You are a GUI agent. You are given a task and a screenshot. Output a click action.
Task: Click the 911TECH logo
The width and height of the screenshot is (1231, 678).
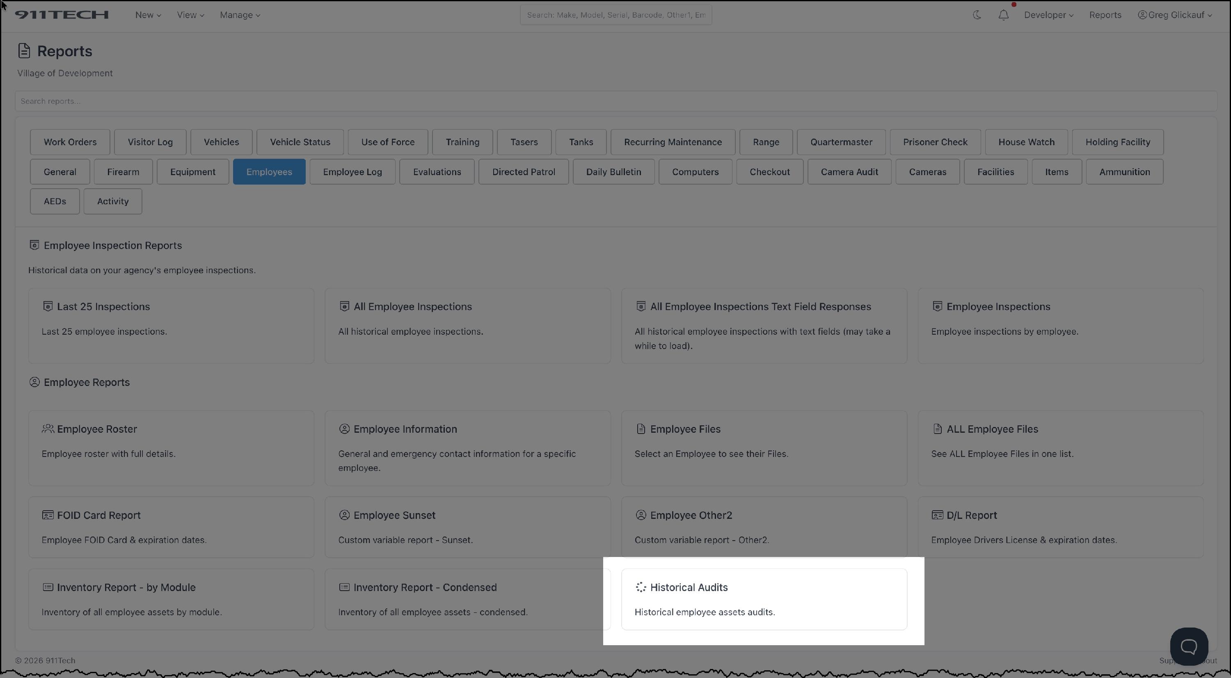click(x=62, y=15)
